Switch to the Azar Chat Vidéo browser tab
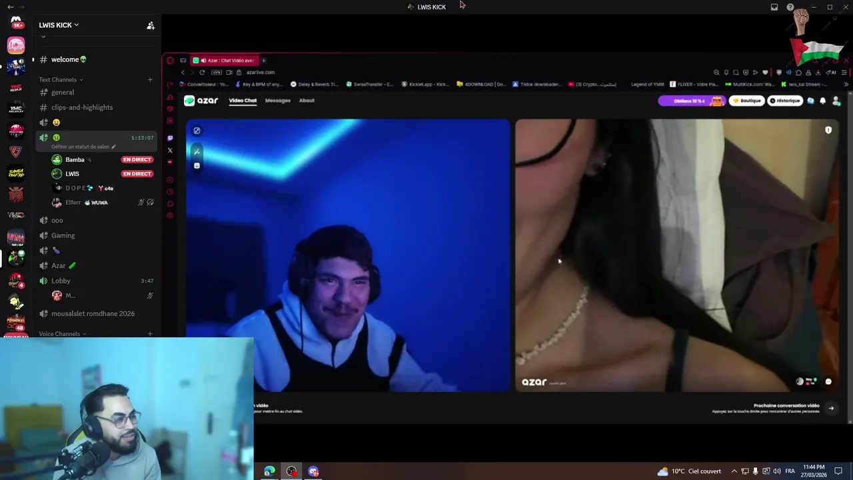The image size is (853, 480). click(225, 61)
